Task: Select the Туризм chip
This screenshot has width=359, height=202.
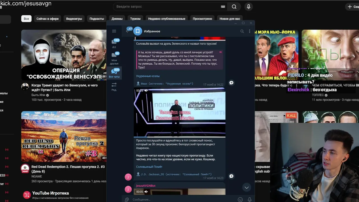Action: (135, 19)
